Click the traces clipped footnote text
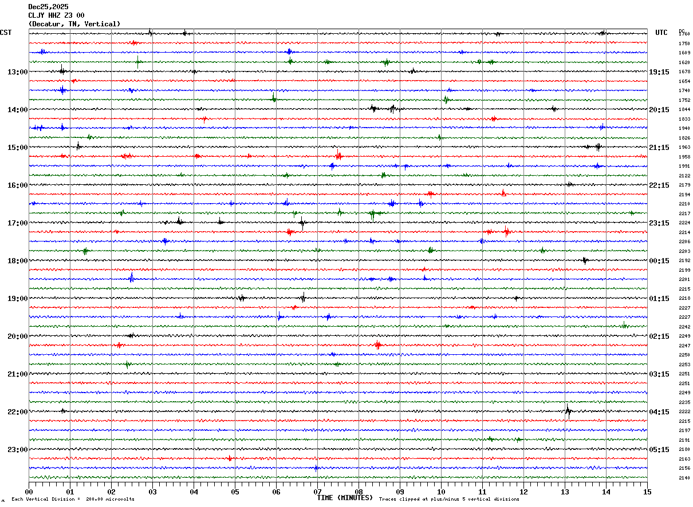The width and height of the screenshot is (693, 507). 449,500
